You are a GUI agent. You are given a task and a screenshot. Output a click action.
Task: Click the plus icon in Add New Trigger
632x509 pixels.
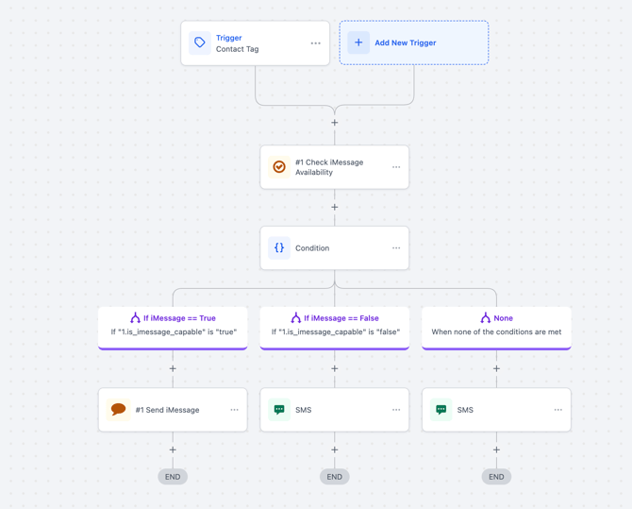pos(358,42)
